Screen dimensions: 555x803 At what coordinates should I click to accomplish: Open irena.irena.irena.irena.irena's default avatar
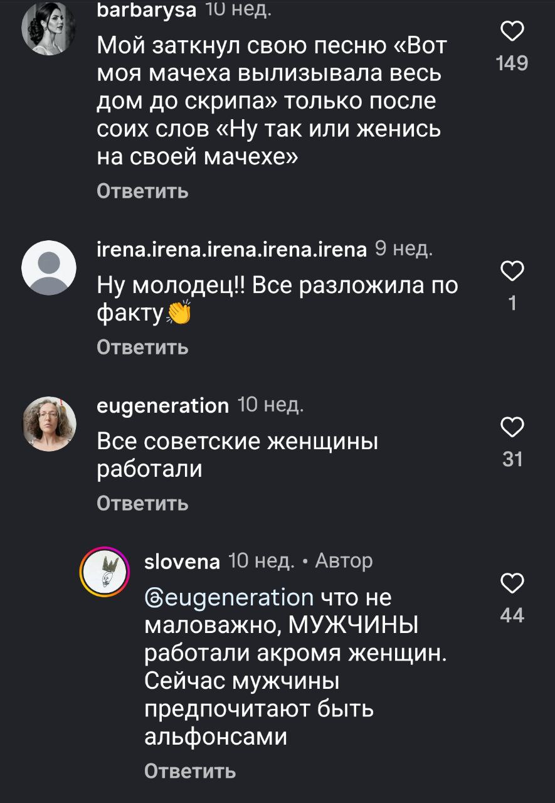(x=49, y=268)
